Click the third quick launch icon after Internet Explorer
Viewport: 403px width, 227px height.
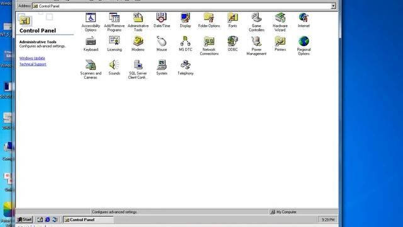coord(55,219)
